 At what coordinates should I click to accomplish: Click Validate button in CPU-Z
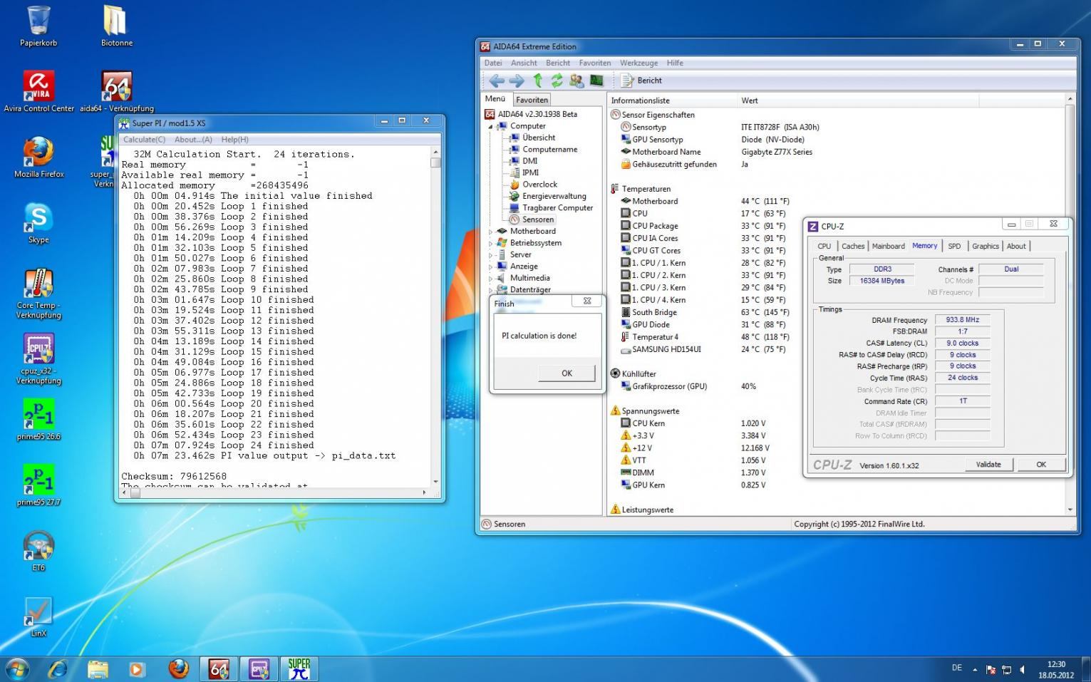point(988,465)
